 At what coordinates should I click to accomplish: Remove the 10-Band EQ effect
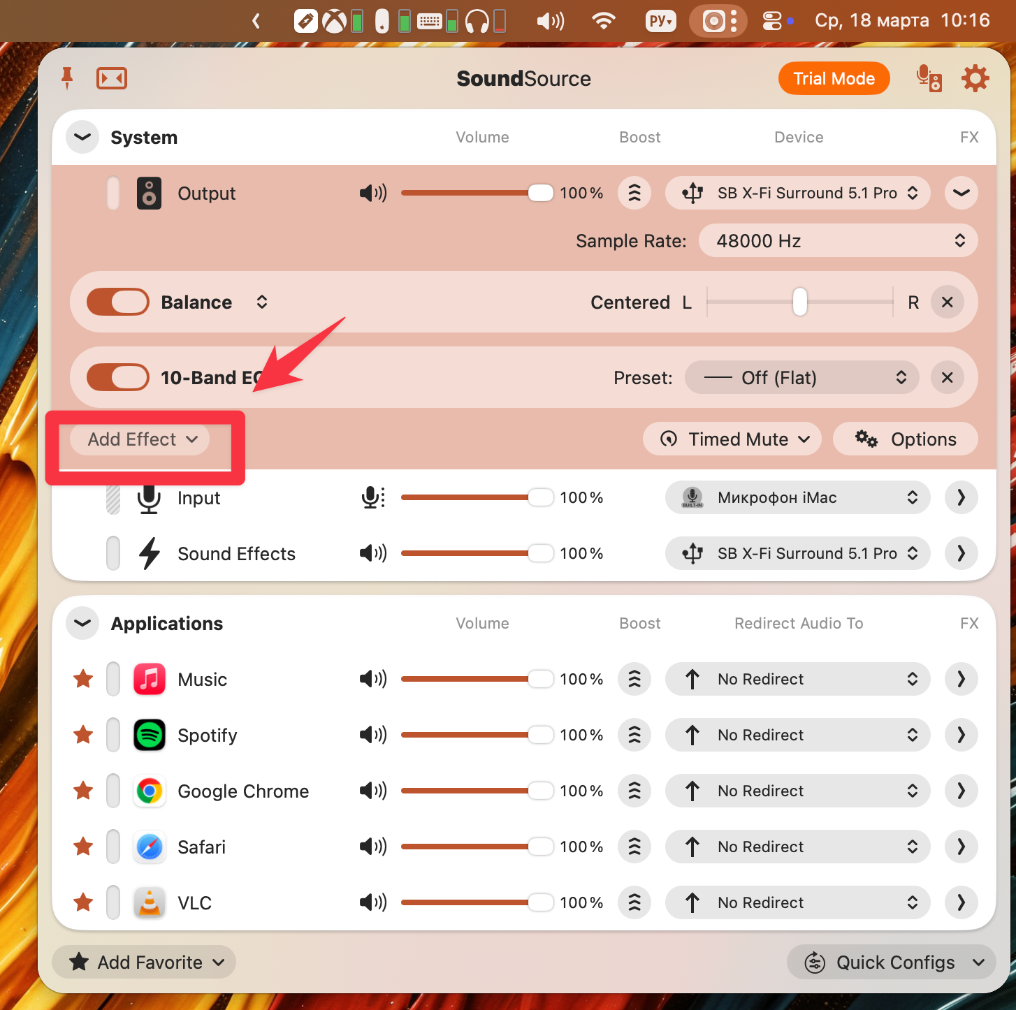[947, 378]
